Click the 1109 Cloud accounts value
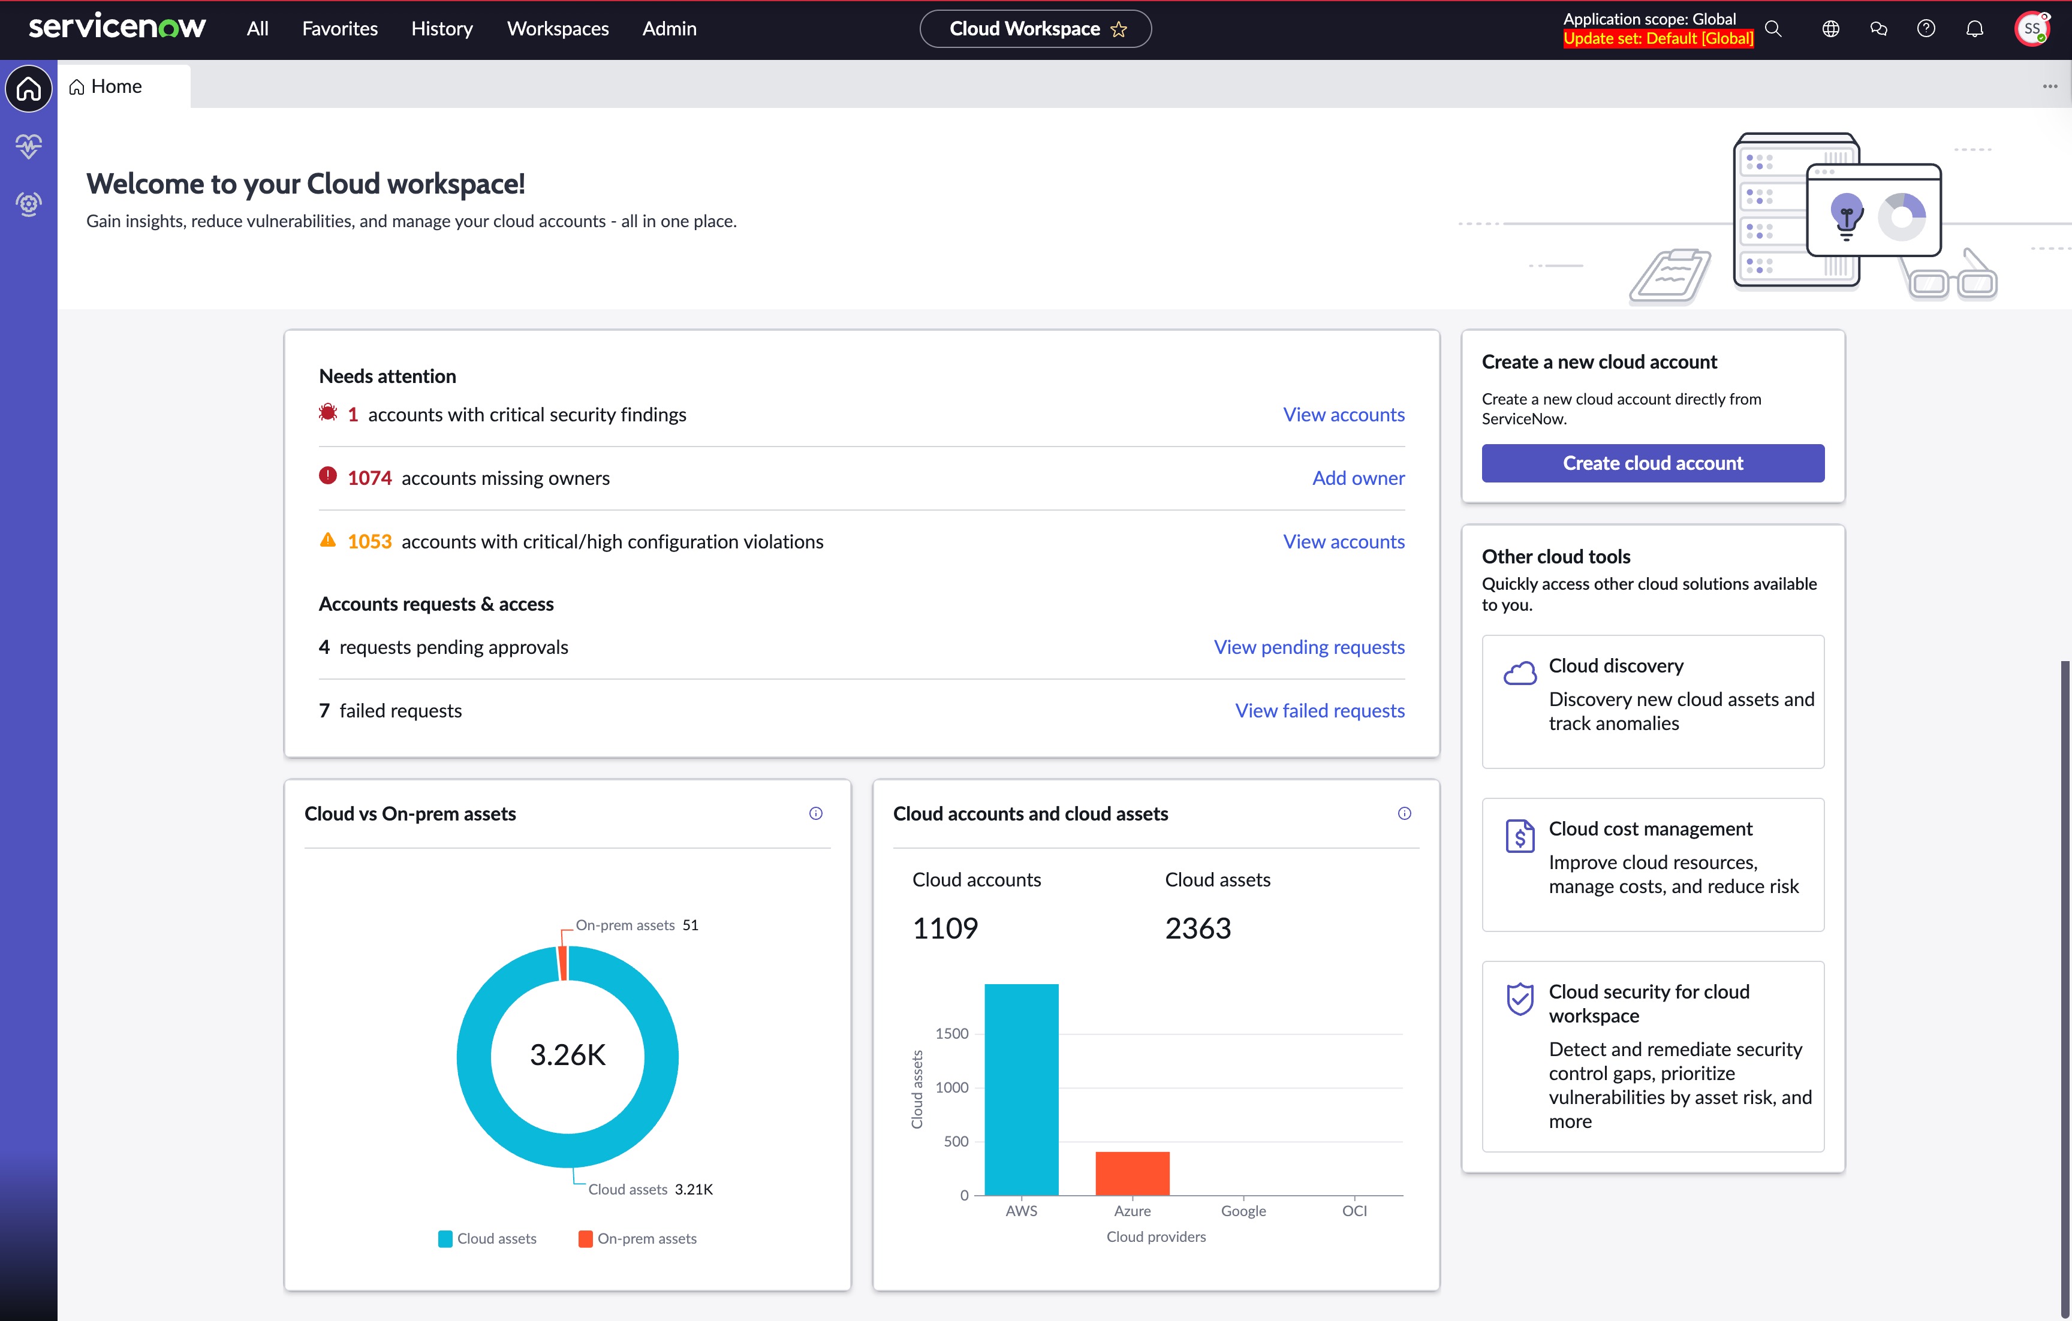 [x=945, y=928]
